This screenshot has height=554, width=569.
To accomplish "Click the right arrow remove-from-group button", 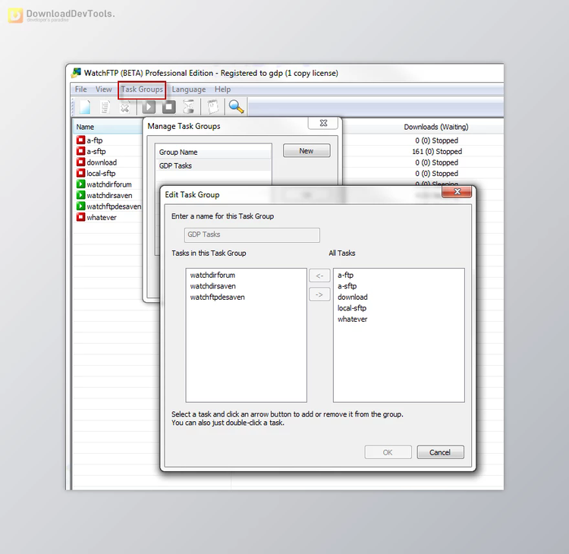I will point(319,294).
